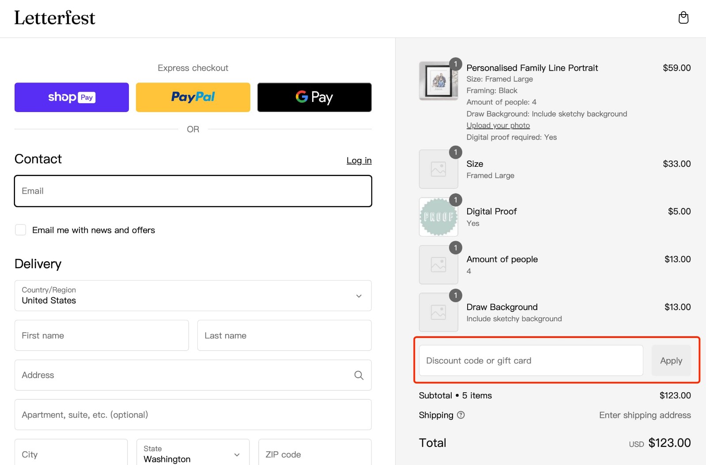Viewport: 706px width, 465px height.
Task: Click the search icon in Address field
Action: [359, 375]
